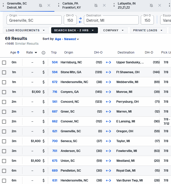The height and width of the screenshot is (184, 171).
Task: Tick checkbox for Union, SC load
Action: click(4, 161)
